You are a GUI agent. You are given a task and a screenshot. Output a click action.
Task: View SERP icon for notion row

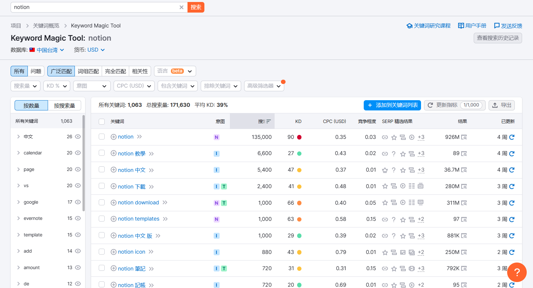click(464, 137)
